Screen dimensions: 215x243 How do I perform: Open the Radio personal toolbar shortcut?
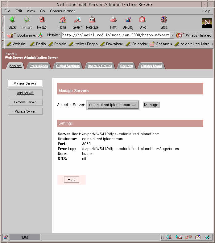click(38, 44)
